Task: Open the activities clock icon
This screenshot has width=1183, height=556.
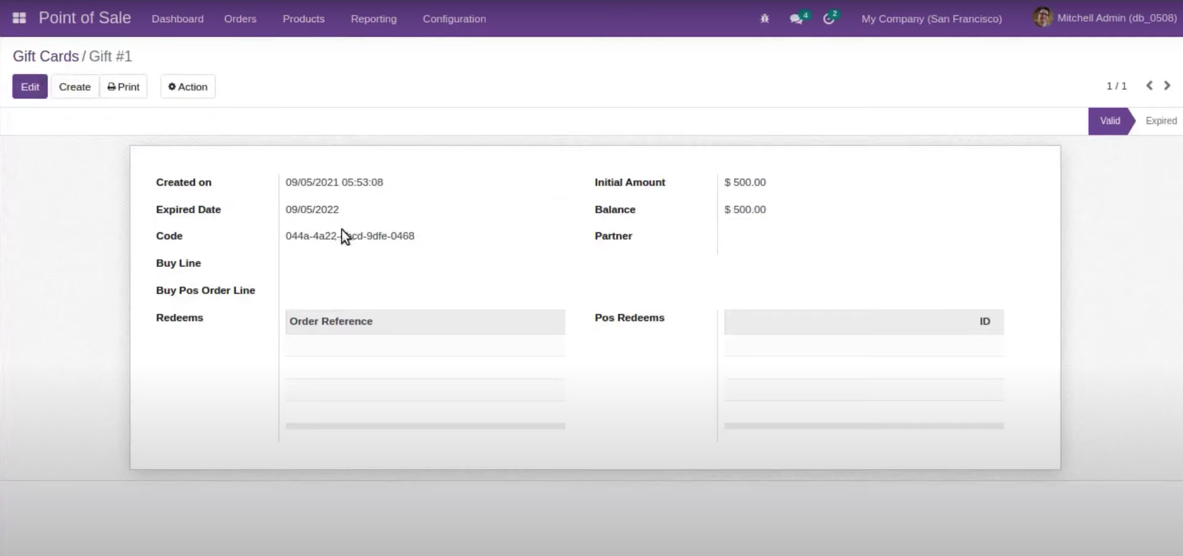Action: tap(829, 19)
